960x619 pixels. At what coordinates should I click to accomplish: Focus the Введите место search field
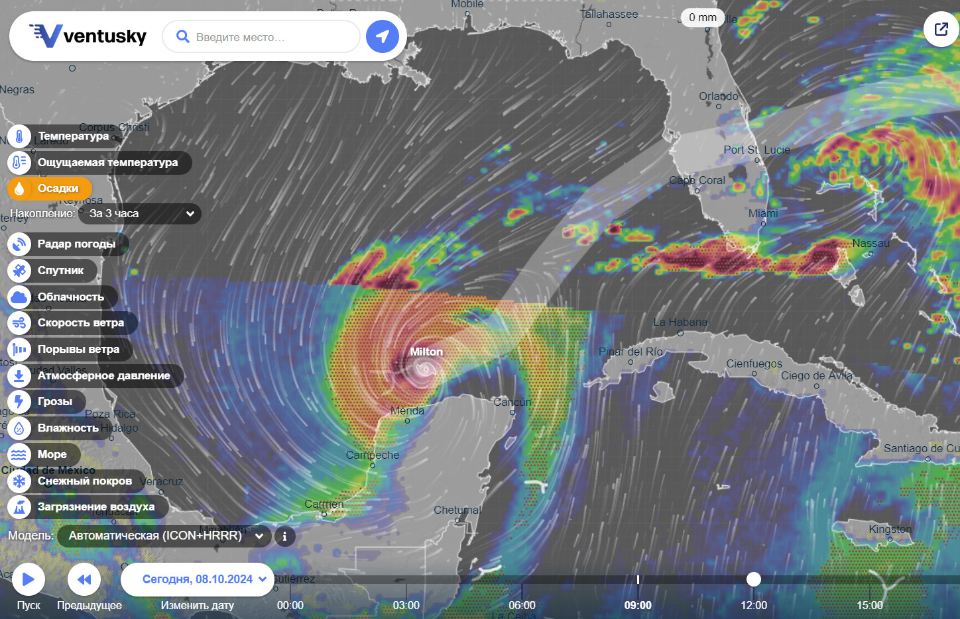point(261,36)
